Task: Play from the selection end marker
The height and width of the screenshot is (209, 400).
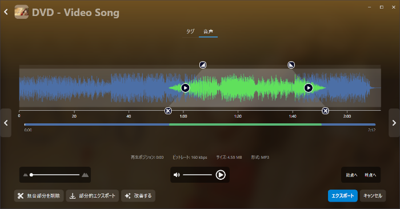Action: click(309, 88)
